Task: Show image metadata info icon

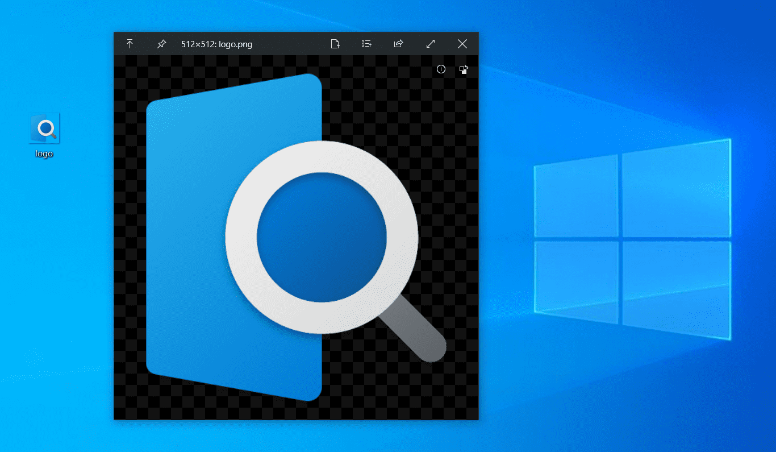Action: pos(441,69)
